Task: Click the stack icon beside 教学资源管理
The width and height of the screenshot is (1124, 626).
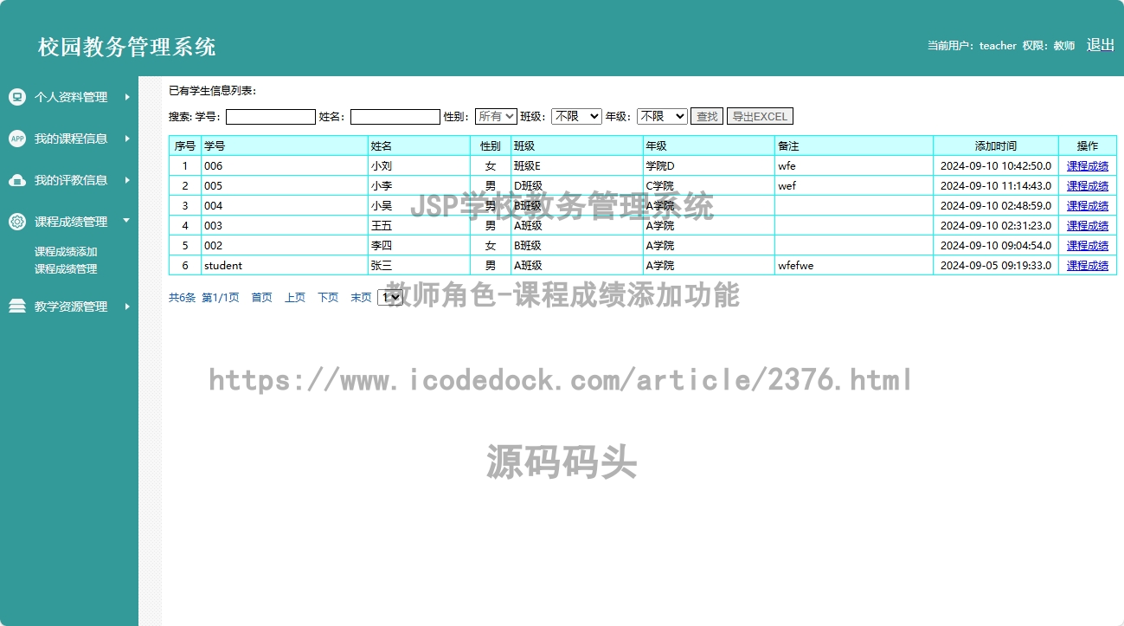Action: click(17, 307)
